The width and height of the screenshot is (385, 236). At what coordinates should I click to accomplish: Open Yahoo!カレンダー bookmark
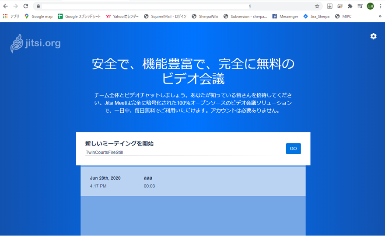click(x=122, y=17)
